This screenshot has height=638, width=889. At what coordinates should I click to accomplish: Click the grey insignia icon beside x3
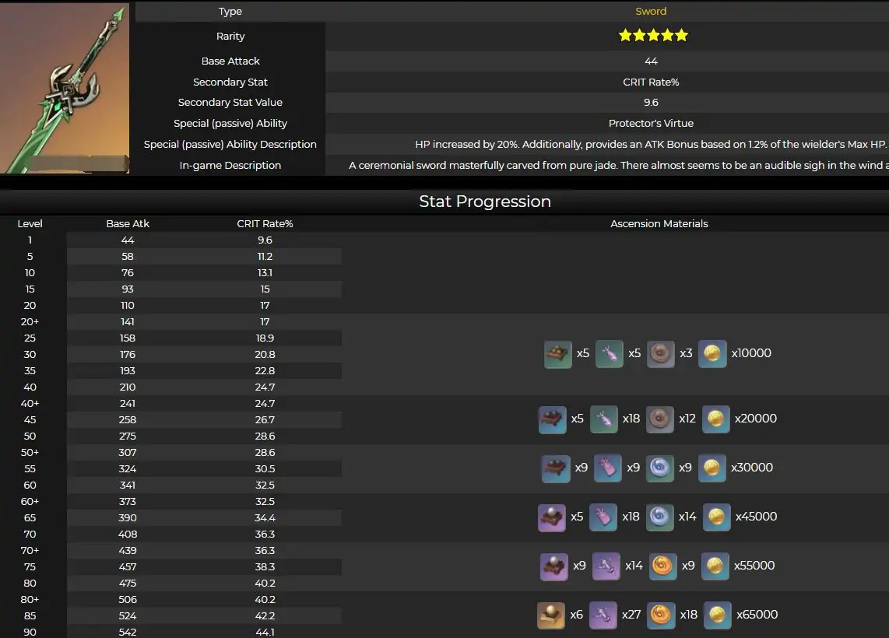click(660, 353)
